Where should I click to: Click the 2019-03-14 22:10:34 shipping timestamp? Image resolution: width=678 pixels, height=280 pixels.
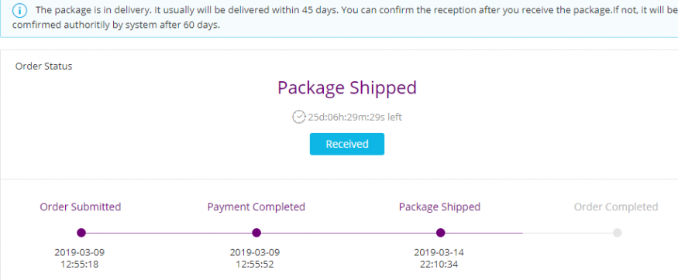click(x=439, y=258)
